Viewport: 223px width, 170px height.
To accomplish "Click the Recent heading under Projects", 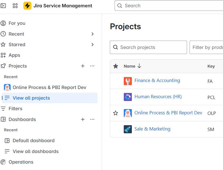I will pos(11,77).
